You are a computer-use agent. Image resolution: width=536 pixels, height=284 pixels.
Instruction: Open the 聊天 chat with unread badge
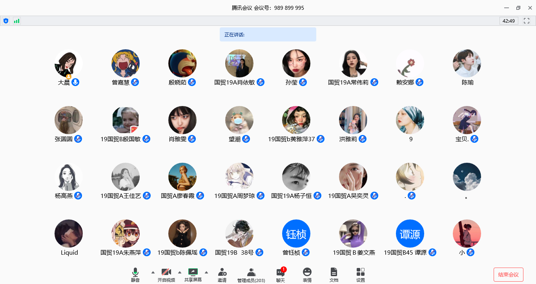click(281, 275)
